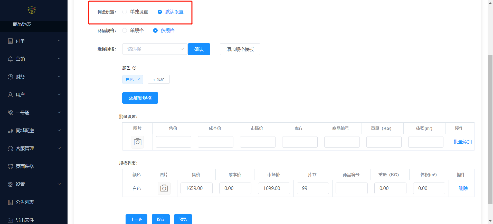Click the bell icon beside 营销
Image resolution: width=493 pixels, height=224 pixels.
pyautogui.click(x=10, y=59)
